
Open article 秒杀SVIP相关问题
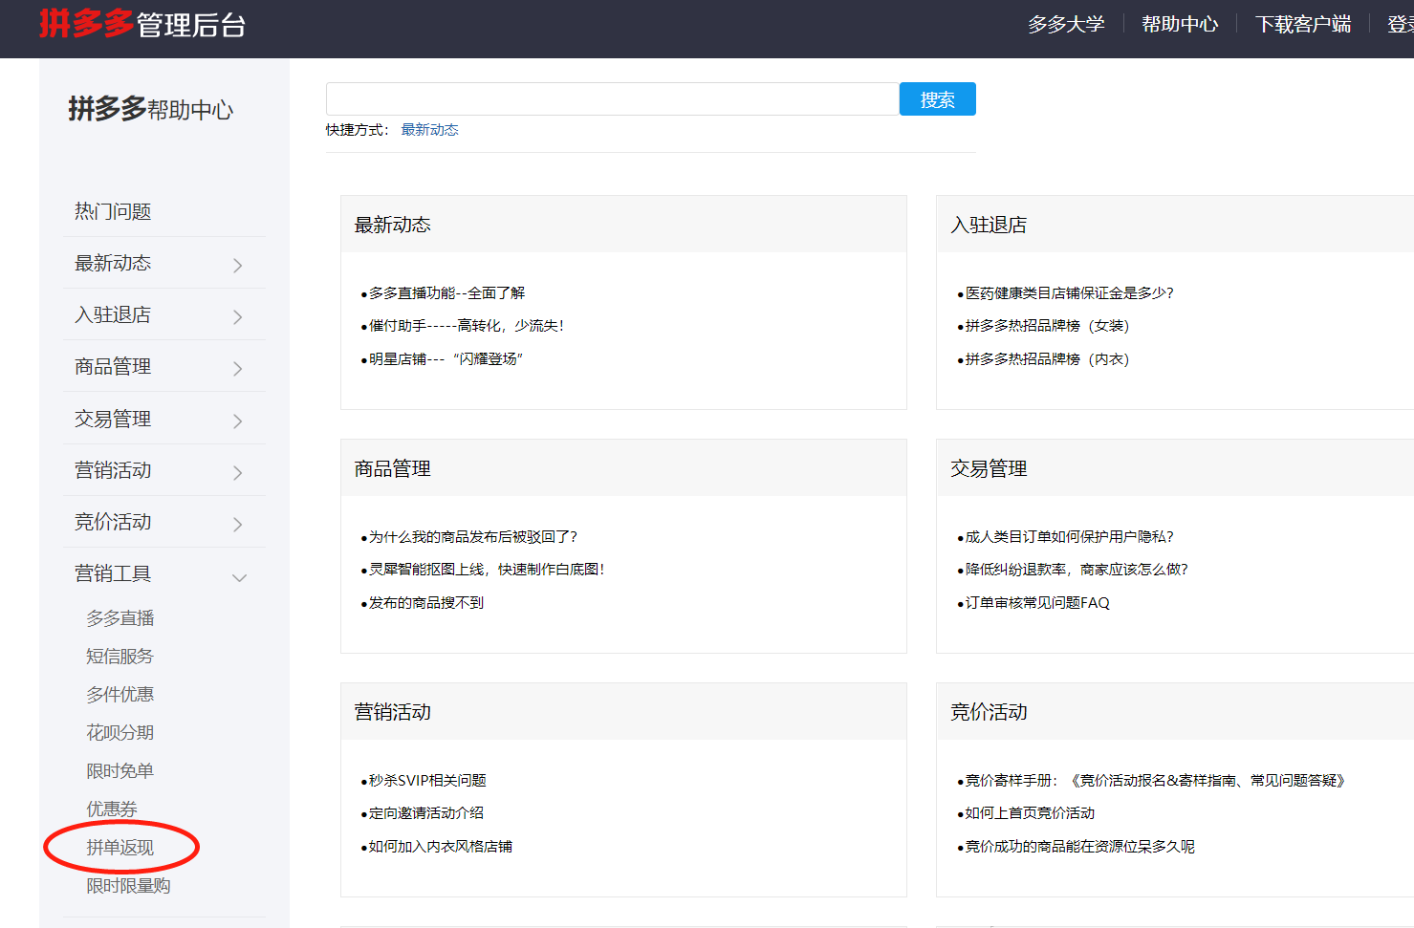tap(427, 781)
